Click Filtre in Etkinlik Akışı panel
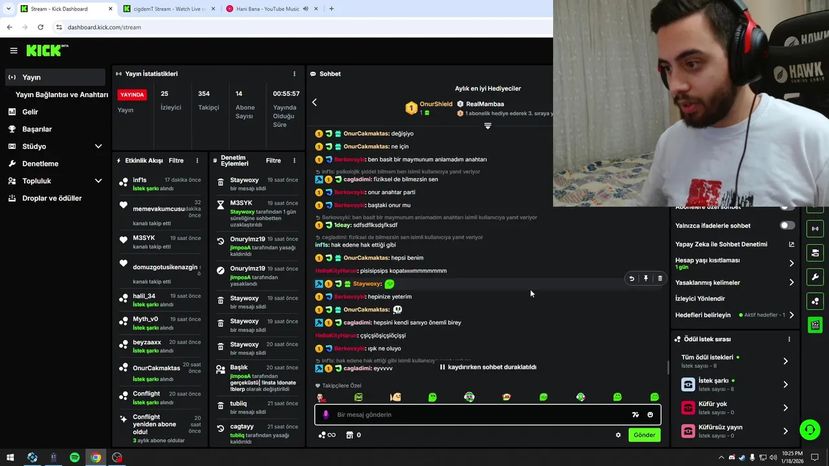This screenshot has height=466, width=829. (x=176, y=161)
